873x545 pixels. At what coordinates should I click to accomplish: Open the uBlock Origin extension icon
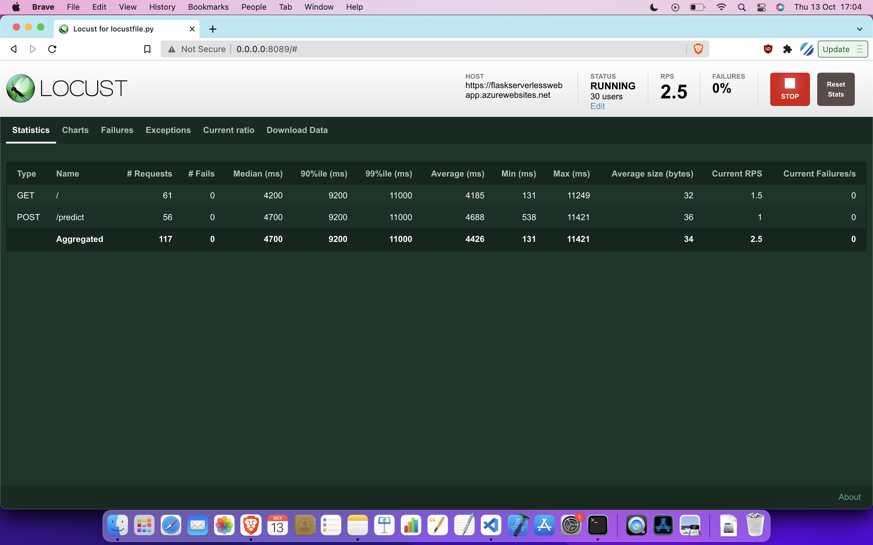pos(768,49)
